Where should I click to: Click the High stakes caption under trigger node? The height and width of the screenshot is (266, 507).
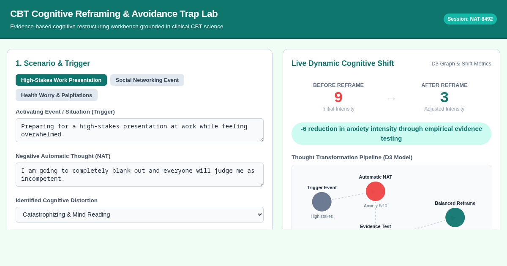tap(322, 216)
